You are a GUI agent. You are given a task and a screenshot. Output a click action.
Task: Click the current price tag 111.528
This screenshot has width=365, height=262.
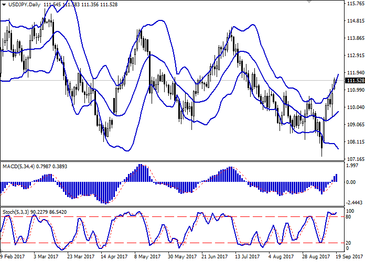pos(356,81)
